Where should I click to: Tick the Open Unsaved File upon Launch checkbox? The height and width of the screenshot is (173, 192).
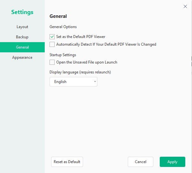(52, 62)
